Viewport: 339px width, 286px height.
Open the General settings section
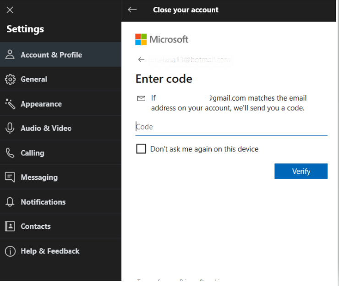coord(60,79)
